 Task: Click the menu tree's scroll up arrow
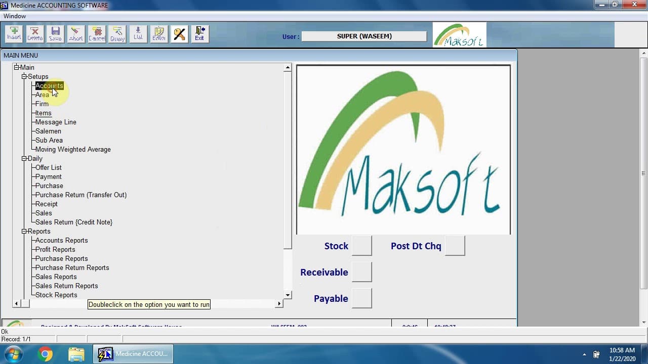[x=288, y=67]
